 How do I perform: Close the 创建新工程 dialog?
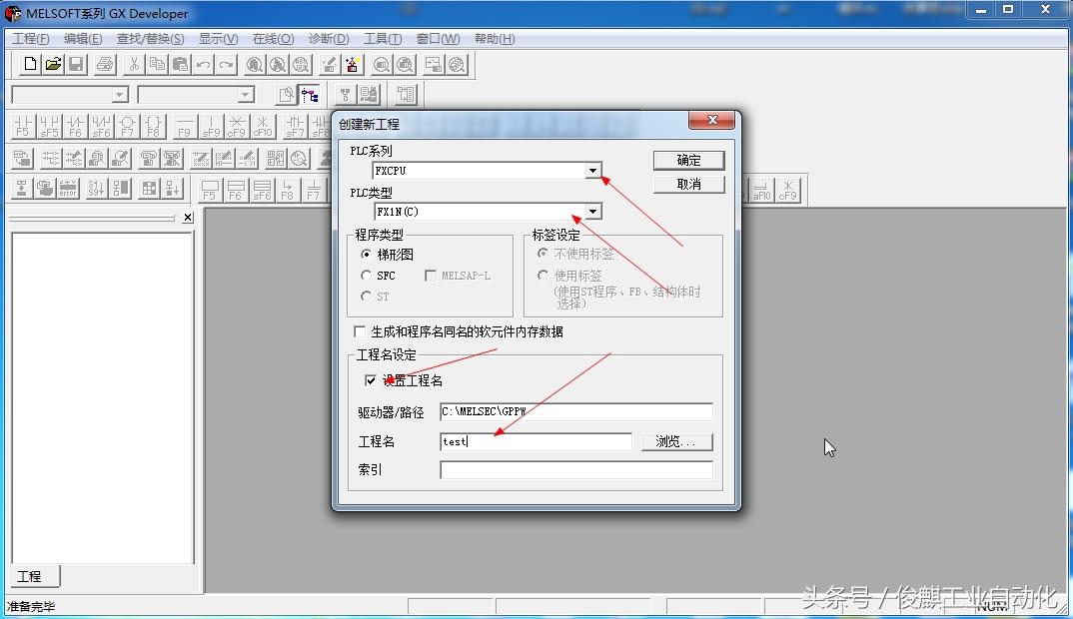point(711,120)
